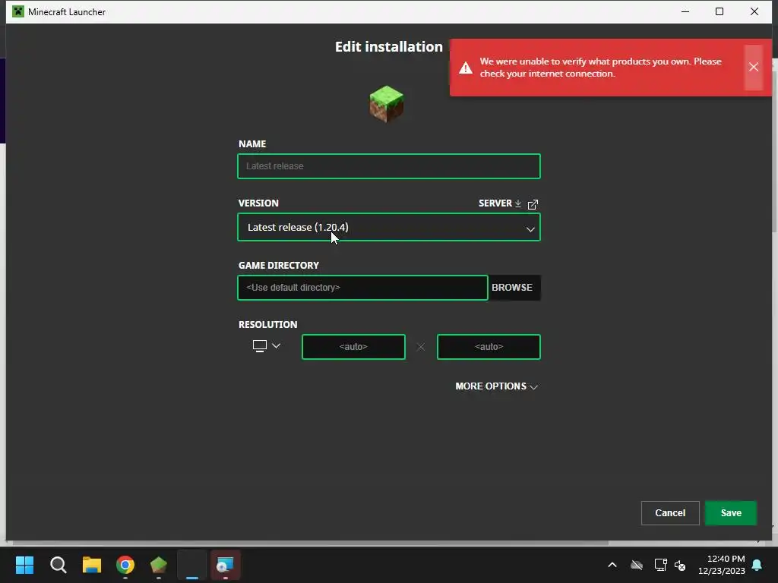The width and height of the screenshot is (778, 583).
Task: Click the warning triangle icon in notification
Action: [466, 68]
